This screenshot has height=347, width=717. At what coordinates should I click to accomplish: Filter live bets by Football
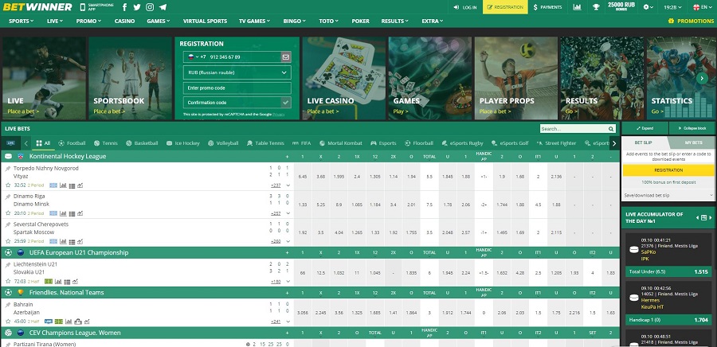pos(72,143)
